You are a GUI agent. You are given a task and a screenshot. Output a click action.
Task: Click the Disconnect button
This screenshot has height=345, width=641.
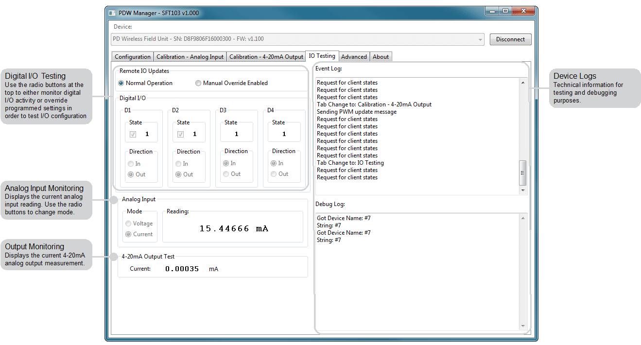click(x=510, y=39)
